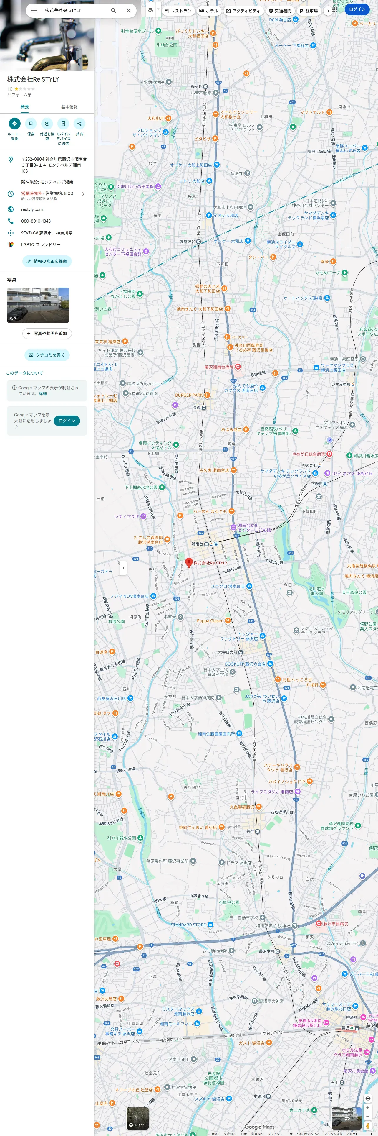The image size is (378, 1136).
Task: Select the 交通機関 category chip
Action: [x=280, y=11]
